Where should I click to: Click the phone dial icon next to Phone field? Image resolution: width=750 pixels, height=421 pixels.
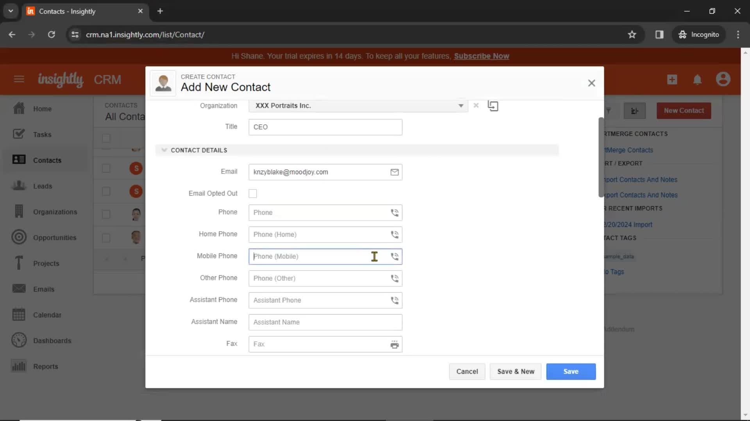point(395,212)
